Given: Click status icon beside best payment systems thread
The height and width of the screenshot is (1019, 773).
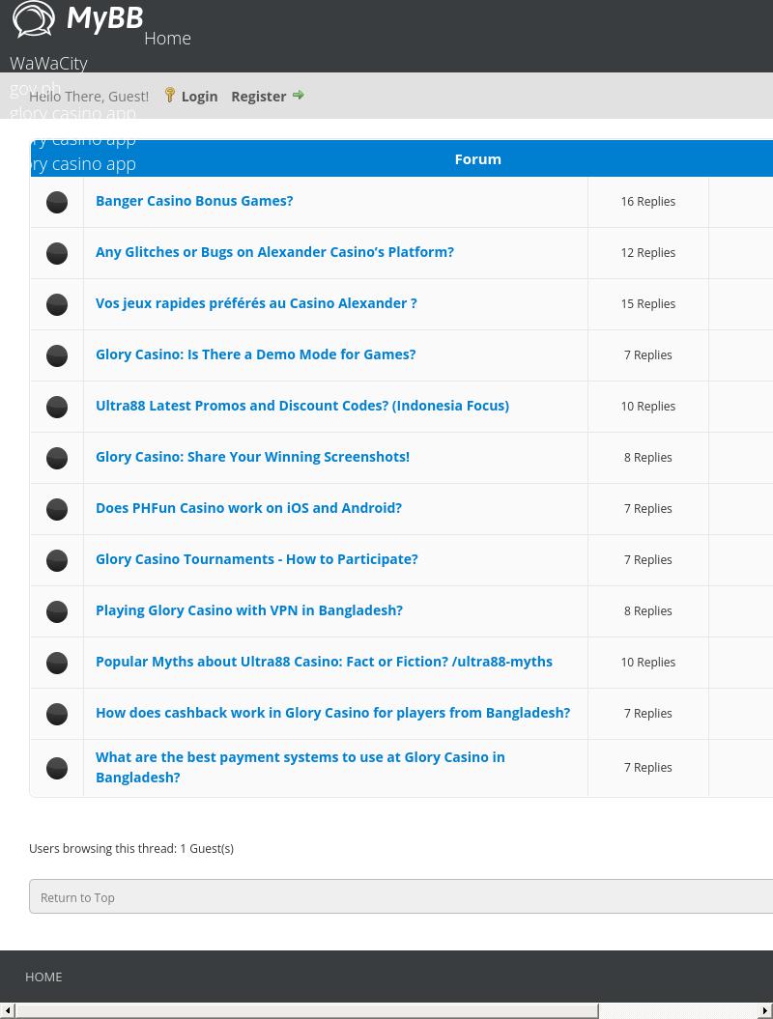Looking at the screenshot, I should click(57, 768).
